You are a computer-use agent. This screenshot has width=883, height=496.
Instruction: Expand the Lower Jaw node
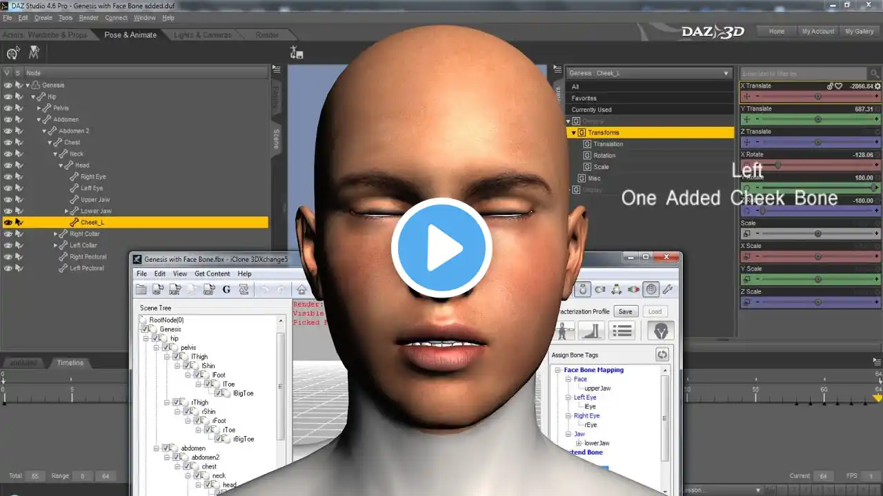(x=67, y=211)
